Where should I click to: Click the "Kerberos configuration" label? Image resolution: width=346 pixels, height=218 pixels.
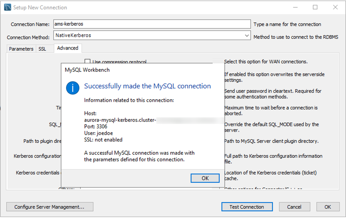(x=37, y=156)
